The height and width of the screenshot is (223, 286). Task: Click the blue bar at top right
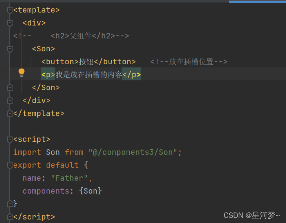coord(257,2)
